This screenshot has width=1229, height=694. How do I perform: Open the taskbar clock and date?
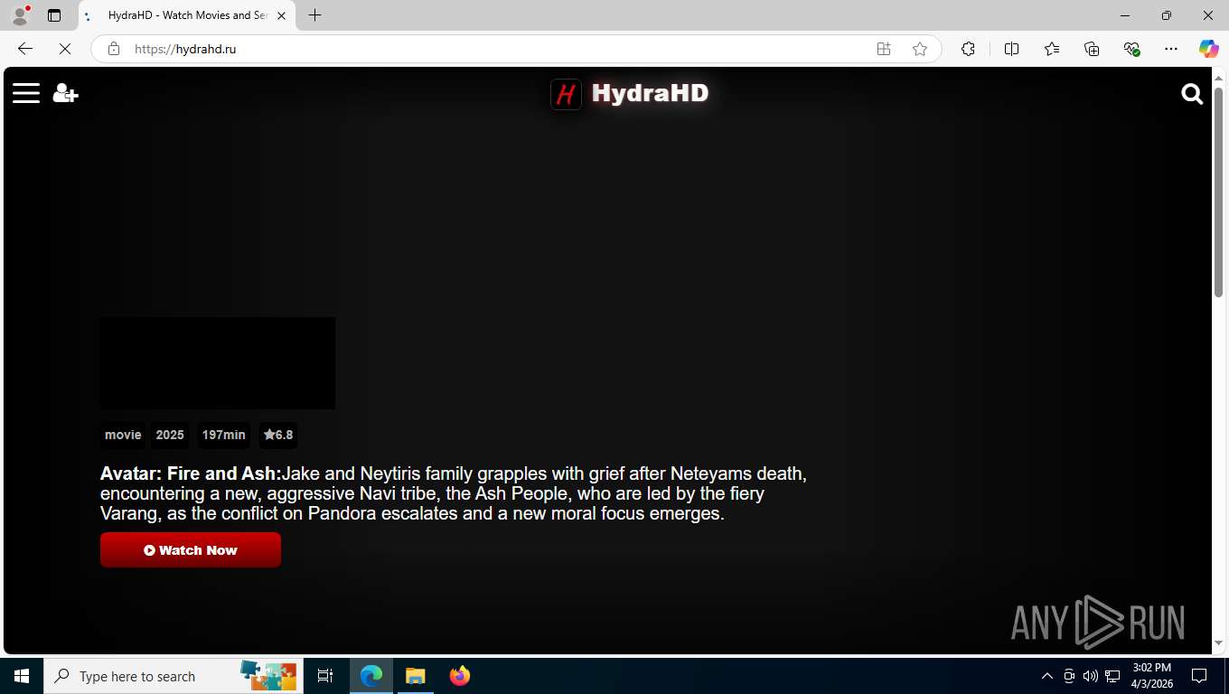(x=1151, y=676)
